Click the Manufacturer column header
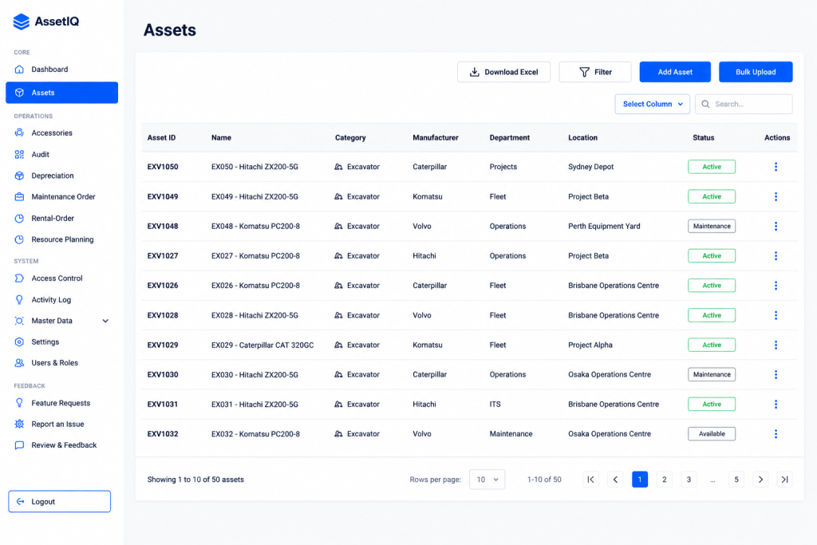The width and height of the screenshot is (817, 545). tap(436, 137)
